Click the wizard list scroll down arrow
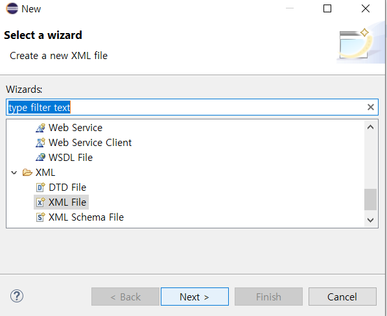The width and height of the screenshot is (387, 316). click(x=370, y=220)
